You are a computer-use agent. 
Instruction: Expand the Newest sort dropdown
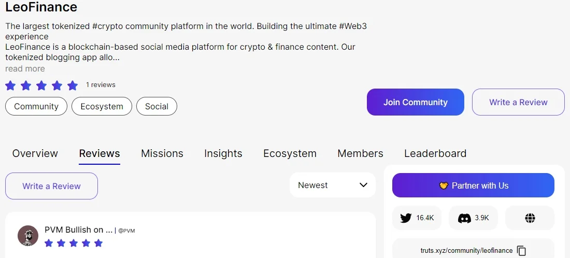pos(333,185)
